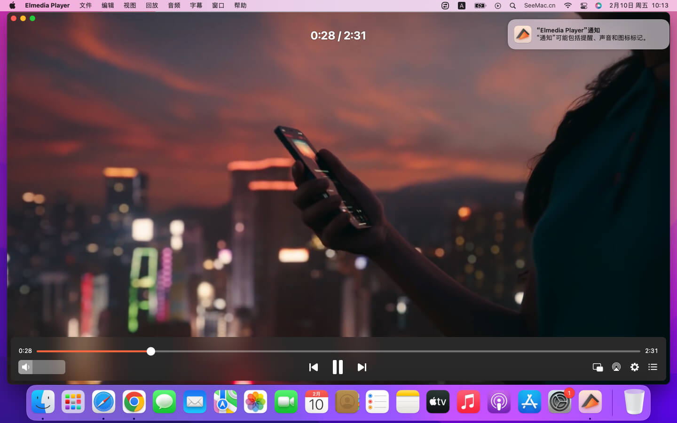This screenshot has width=677, height=423.
Task: Click the elapsed time label 0:28
Action: 25,351
